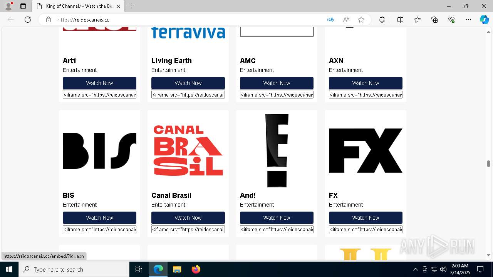Watch Now for AMC channel
The image size is (493, 277).
[277, 83]
